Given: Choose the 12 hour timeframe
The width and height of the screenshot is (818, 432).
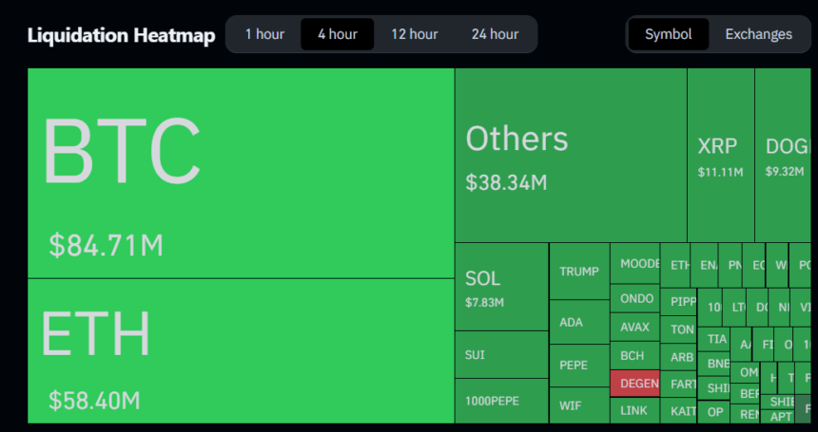Looking at the screenshot, I should pyautogui.click(x=415, y=34).
